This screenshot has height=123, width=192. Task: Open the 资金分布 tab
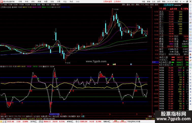[17, 119]
